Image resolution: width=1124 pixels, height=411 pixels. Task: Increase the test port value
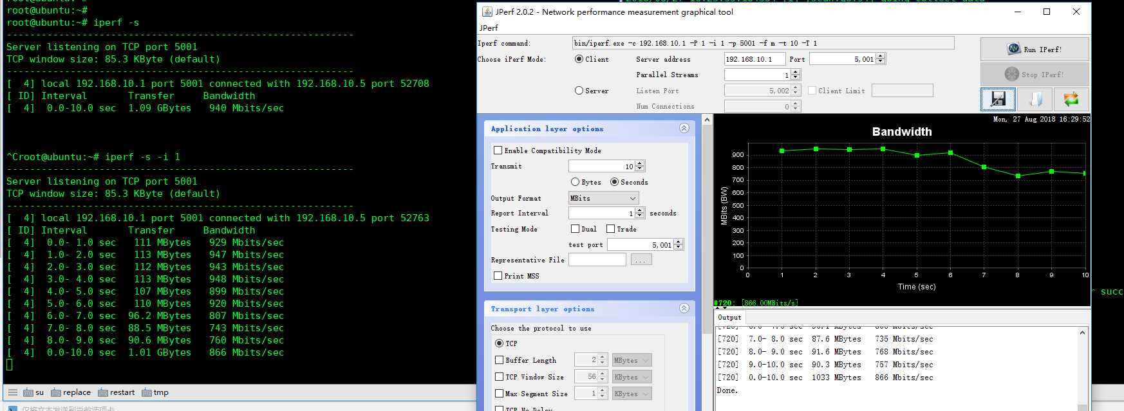pyautogui.click(x=679, y=242)
